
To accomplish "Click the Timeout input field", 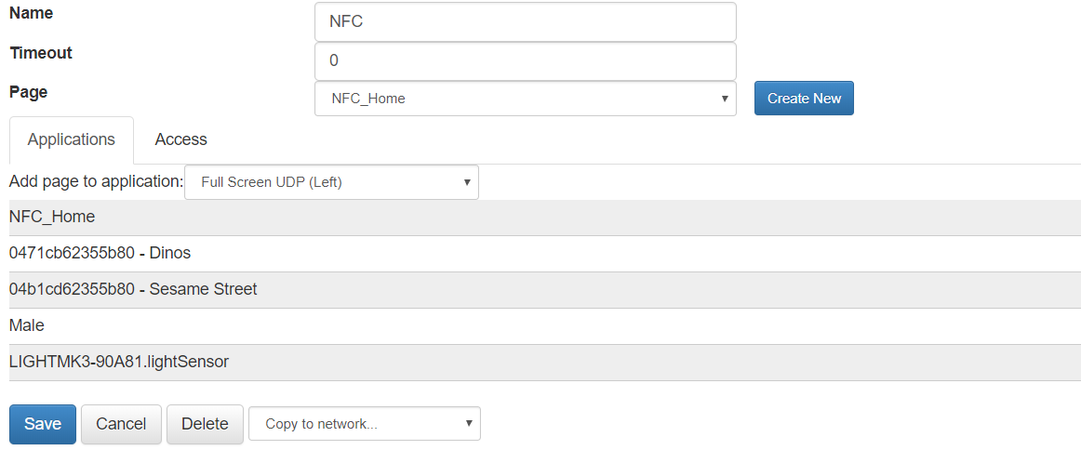I will click(x=525, y=60).
